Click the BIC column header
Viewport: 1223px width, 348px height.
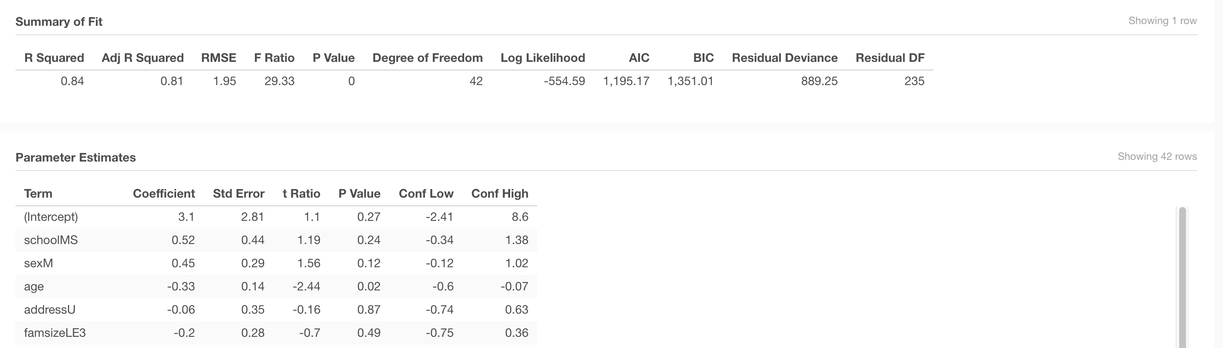[703, 58]
